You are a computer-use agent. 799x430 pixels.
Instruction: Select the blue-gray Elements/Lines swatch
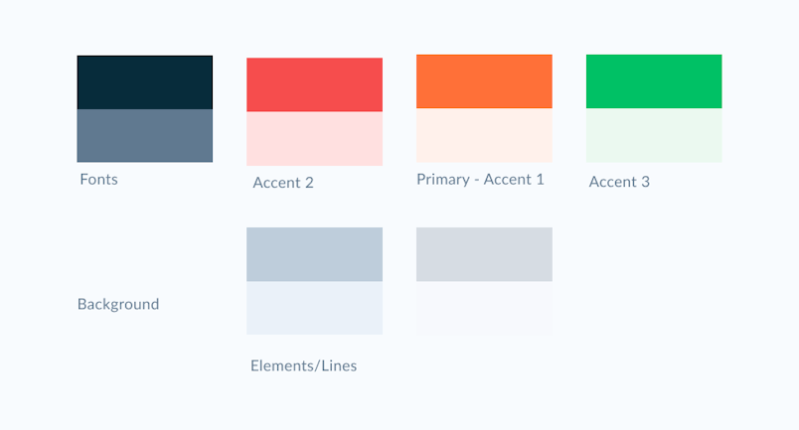(314, 254)
